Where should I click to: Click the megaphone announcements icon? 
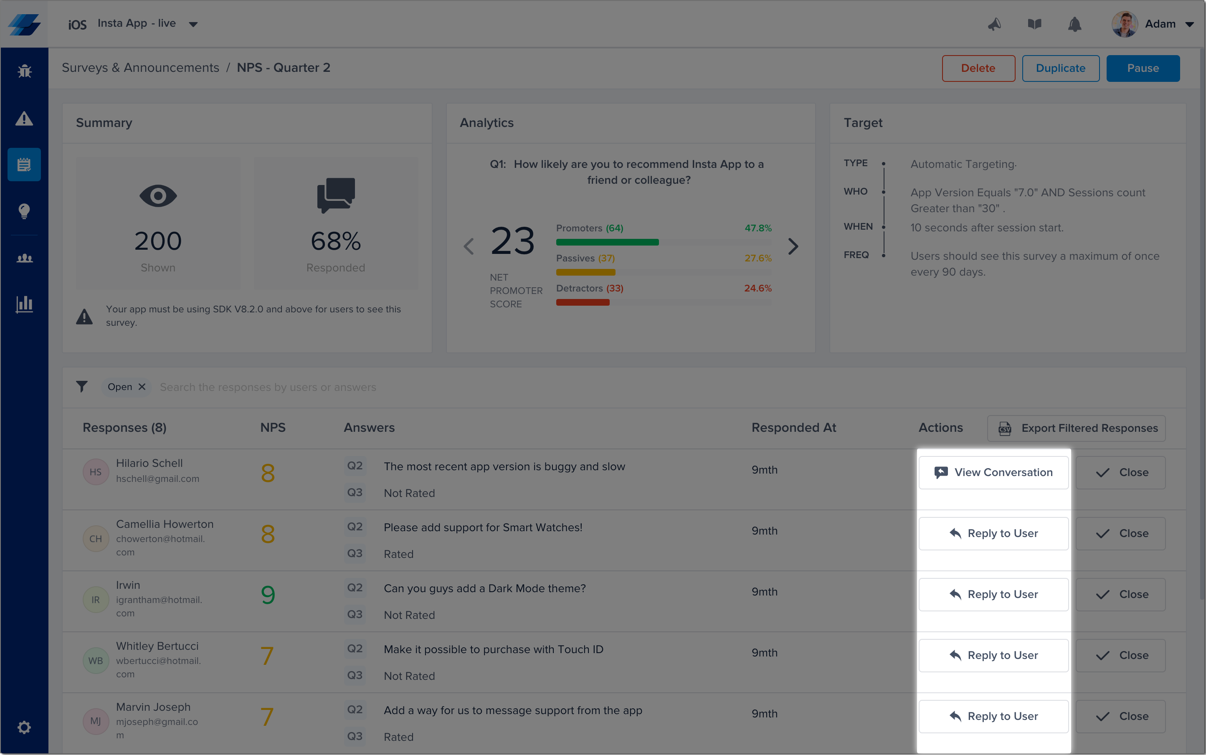994,24
